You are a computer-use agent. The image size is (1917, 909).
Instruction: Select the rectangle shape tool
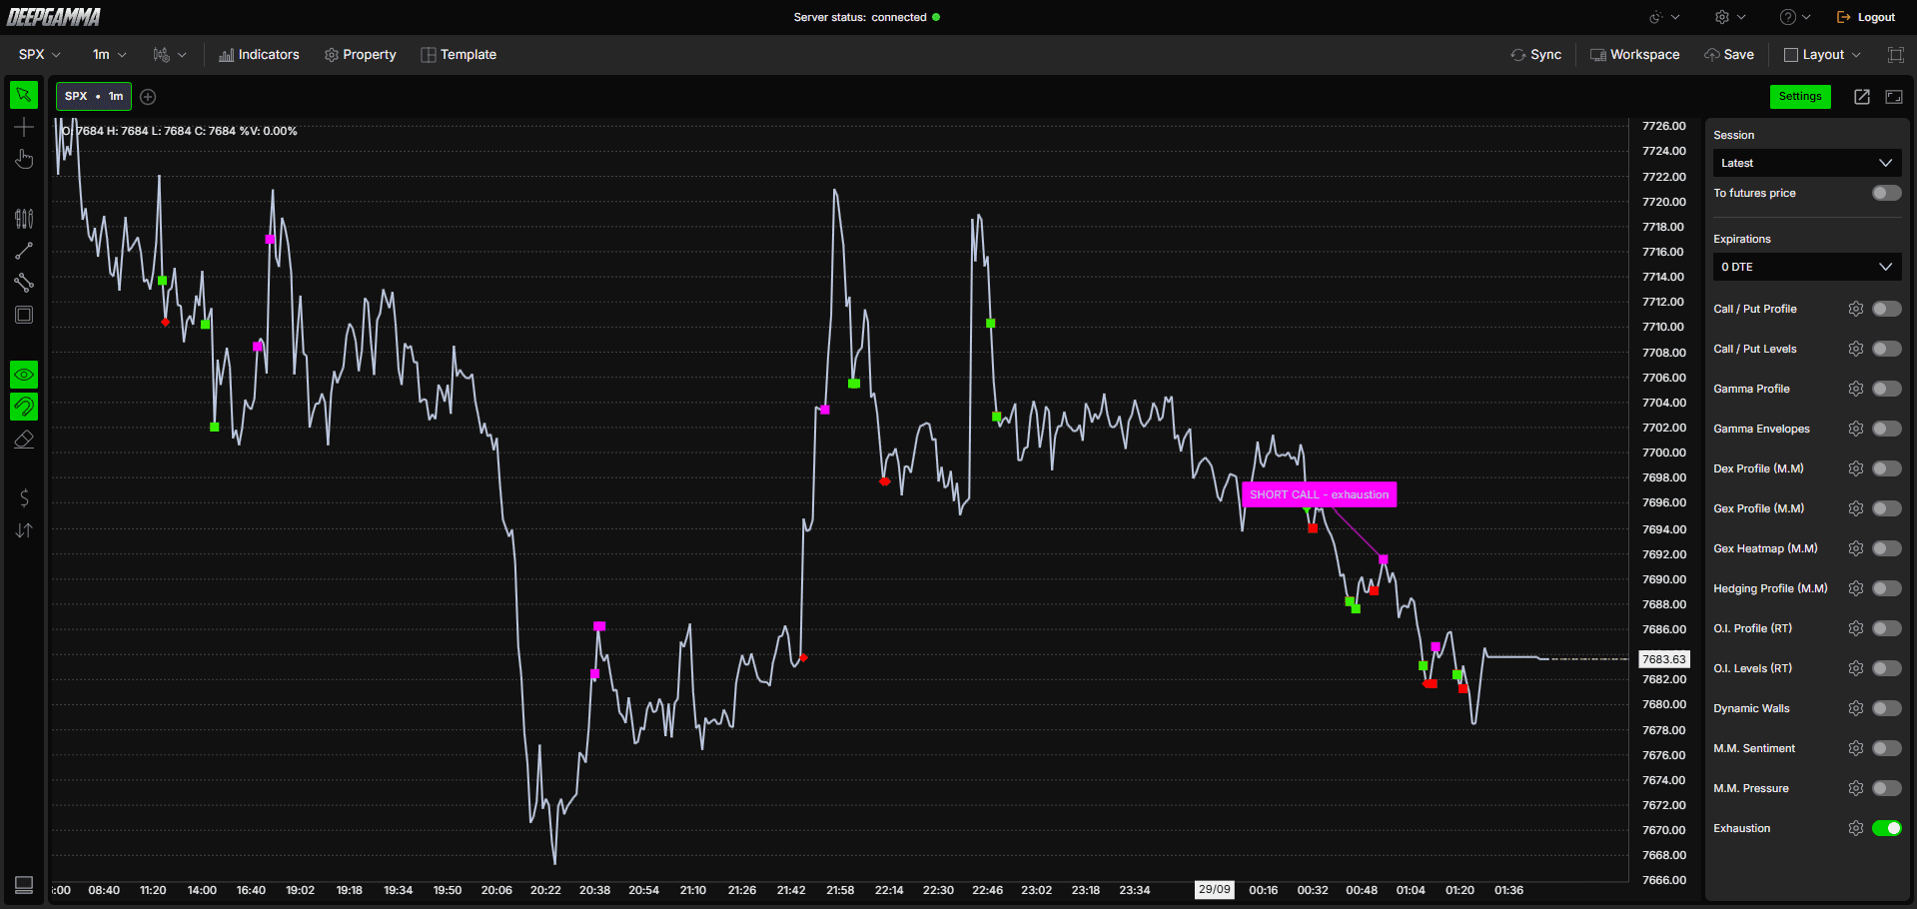coord(24,315)
